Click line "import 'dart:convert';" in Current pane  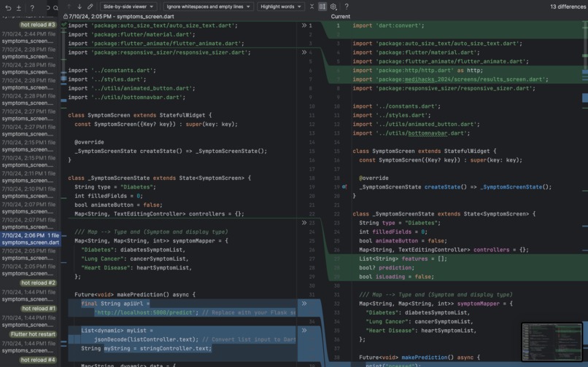pyautogui.click(x=388, y=25)
